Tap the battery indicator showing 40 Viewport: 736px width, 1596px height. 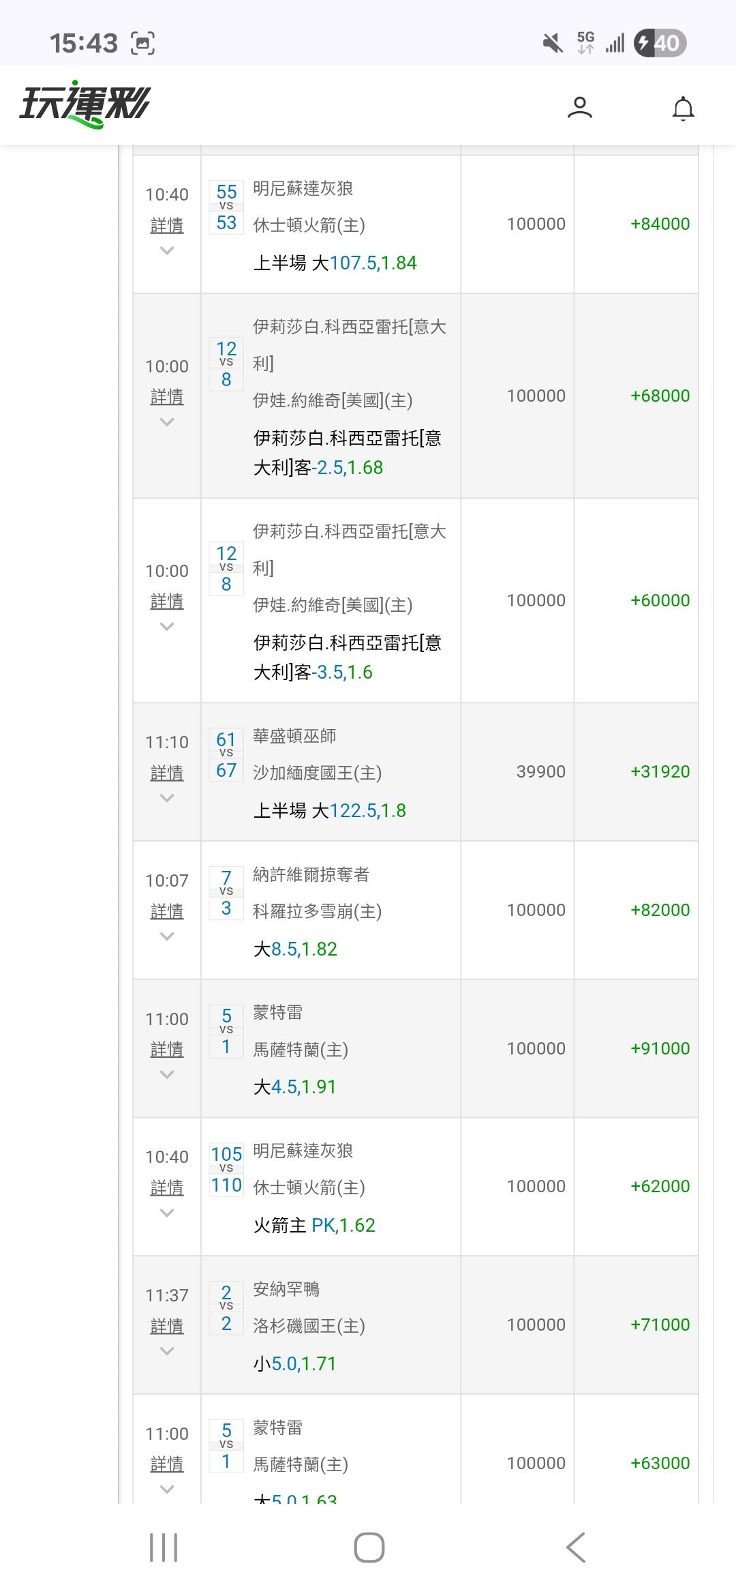[x=659, y=44]
